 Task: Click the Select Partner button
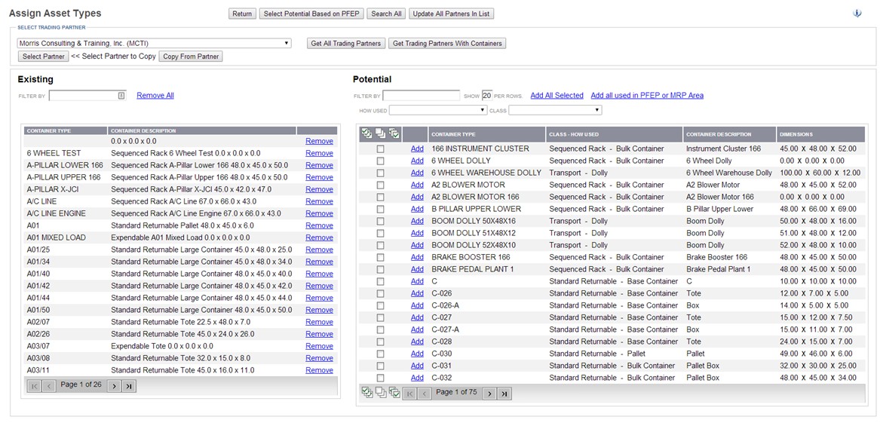coord(44,57)
